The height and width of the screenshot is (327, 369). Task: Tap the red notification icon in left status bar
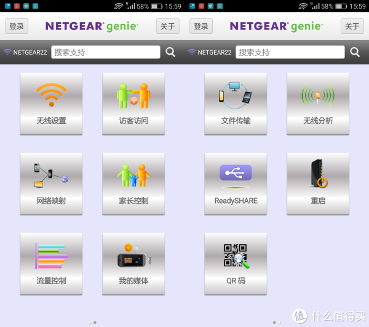click(x=17, y=6)
